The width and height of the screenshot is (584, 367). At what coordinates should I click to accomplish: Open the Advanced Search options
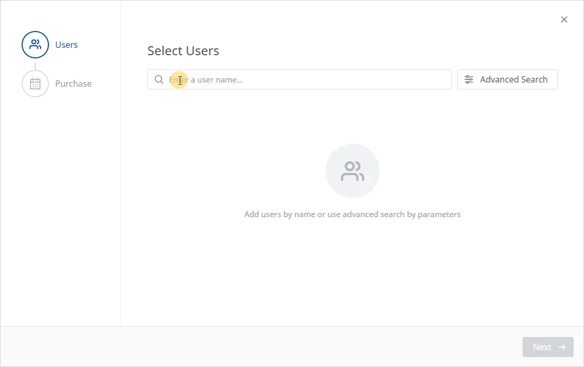tap(507, 79)
